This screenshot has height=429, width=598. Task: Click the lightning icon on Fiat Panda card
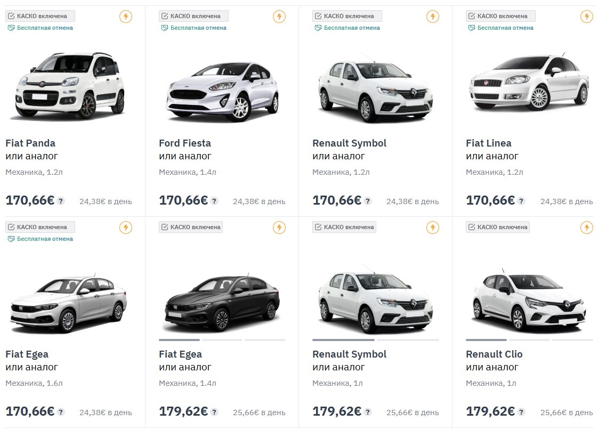[126, 17]
